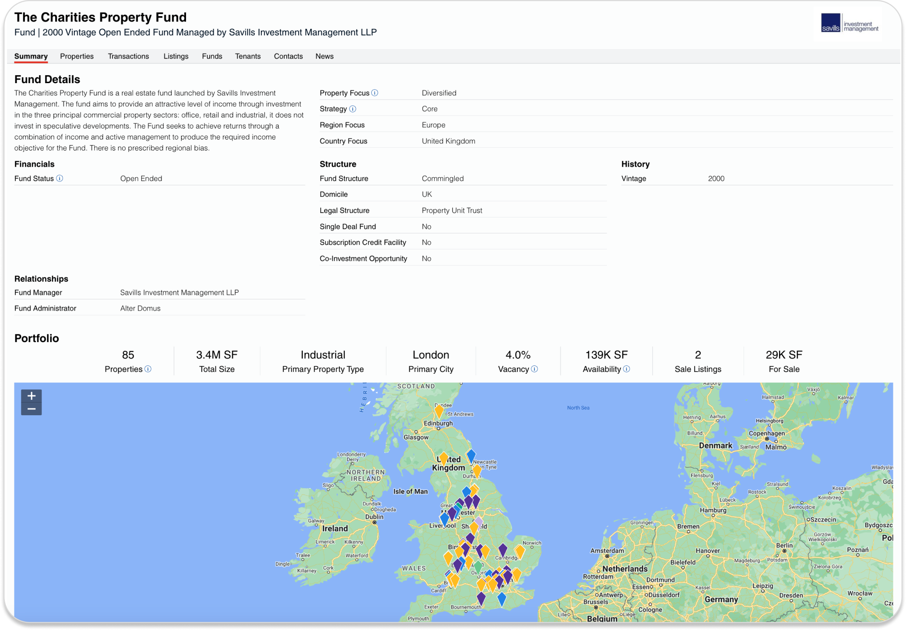
Task: Click info icon beside Properties count
Action: [x=148, y=369]
